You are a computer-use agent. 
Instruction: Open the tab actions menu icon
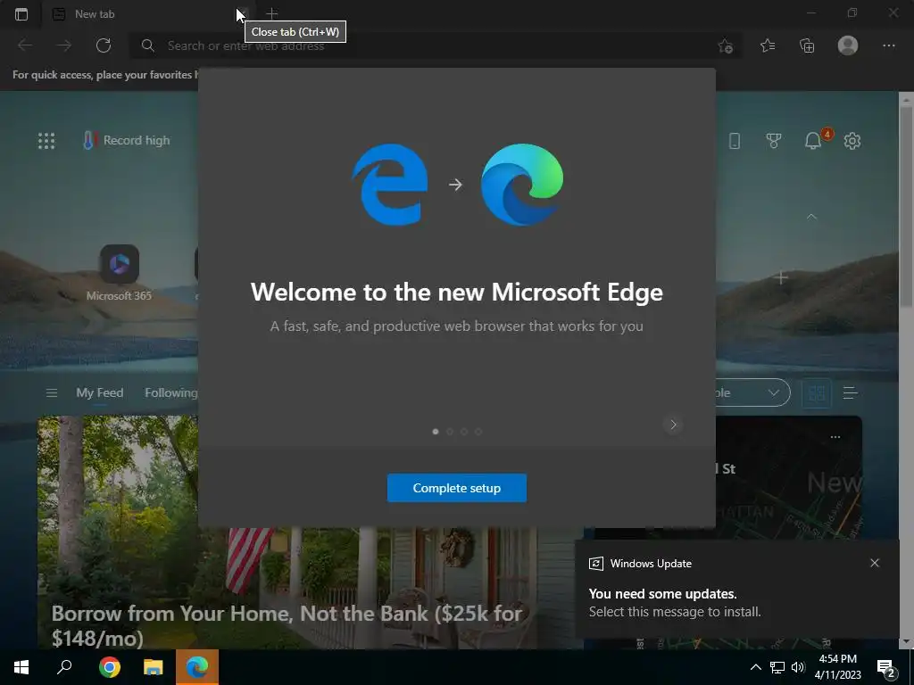[x=21, y=14]
